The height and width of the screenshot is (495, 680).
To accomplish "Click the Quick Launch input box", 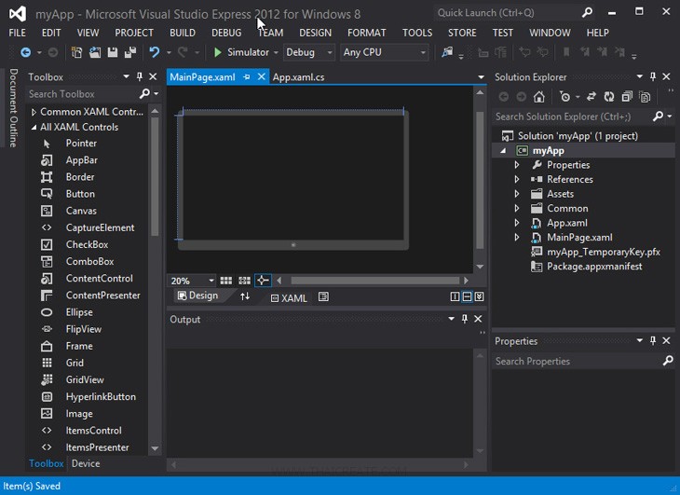I will click(x=507, y=12).
